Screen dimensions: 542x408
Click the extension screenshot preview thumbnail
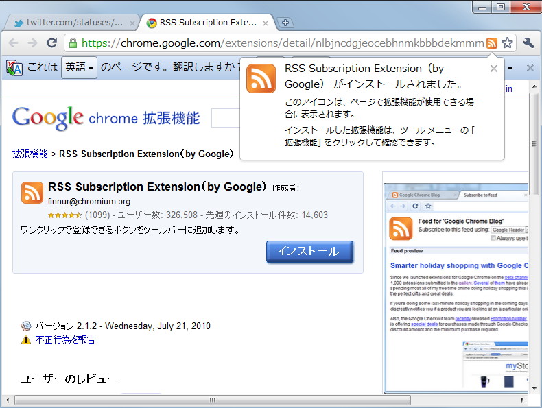[x=456, y=289]
